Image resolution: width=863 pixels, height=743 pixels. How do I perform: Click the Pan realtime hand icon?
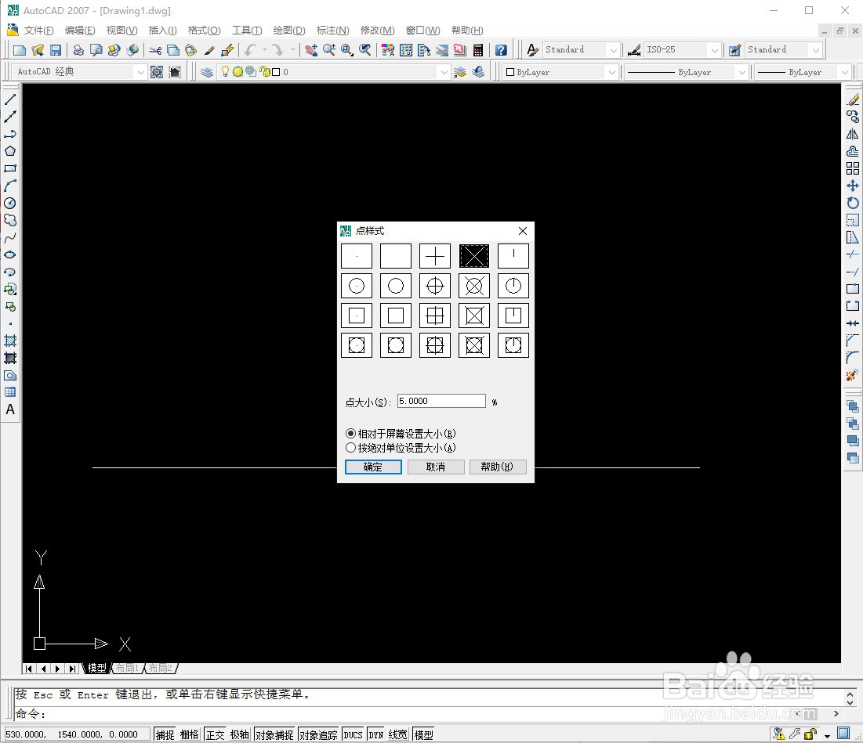point(311,50)
